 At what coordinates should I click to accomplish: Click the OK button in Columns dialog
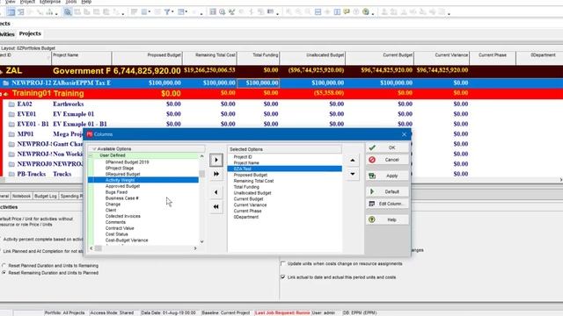coord(387,147)
